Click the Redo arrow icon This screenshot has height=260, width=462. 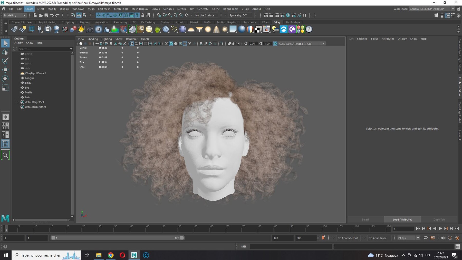coord(57,15)
